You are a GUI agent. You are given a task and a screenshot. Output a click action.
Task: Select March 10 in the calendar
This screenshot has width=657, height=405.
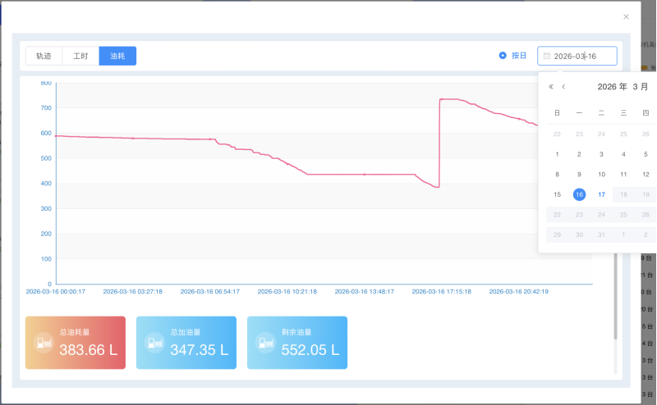click(x=601, y=174)
